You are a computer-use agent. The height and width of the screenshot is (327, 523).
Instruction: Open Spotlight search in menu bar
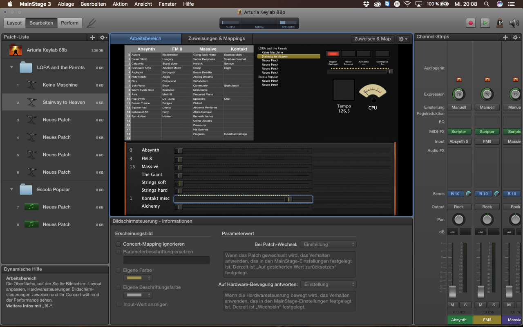coord(487,4)
